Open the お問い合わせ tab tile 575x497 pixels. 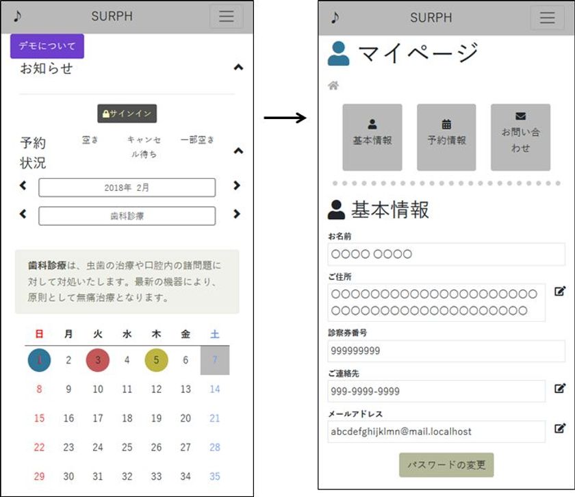coord(520,137)
